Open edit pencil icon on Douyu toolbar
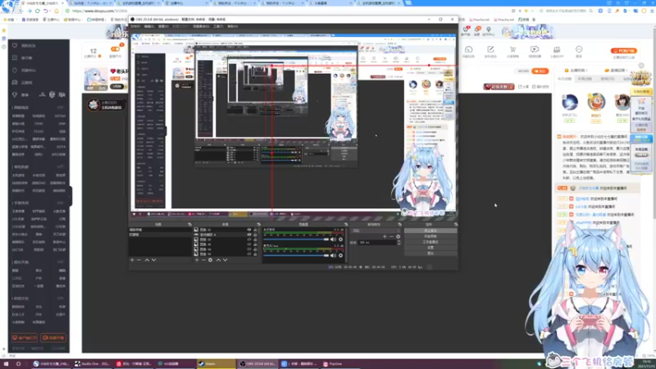656x369 pixels. [490, 49]
